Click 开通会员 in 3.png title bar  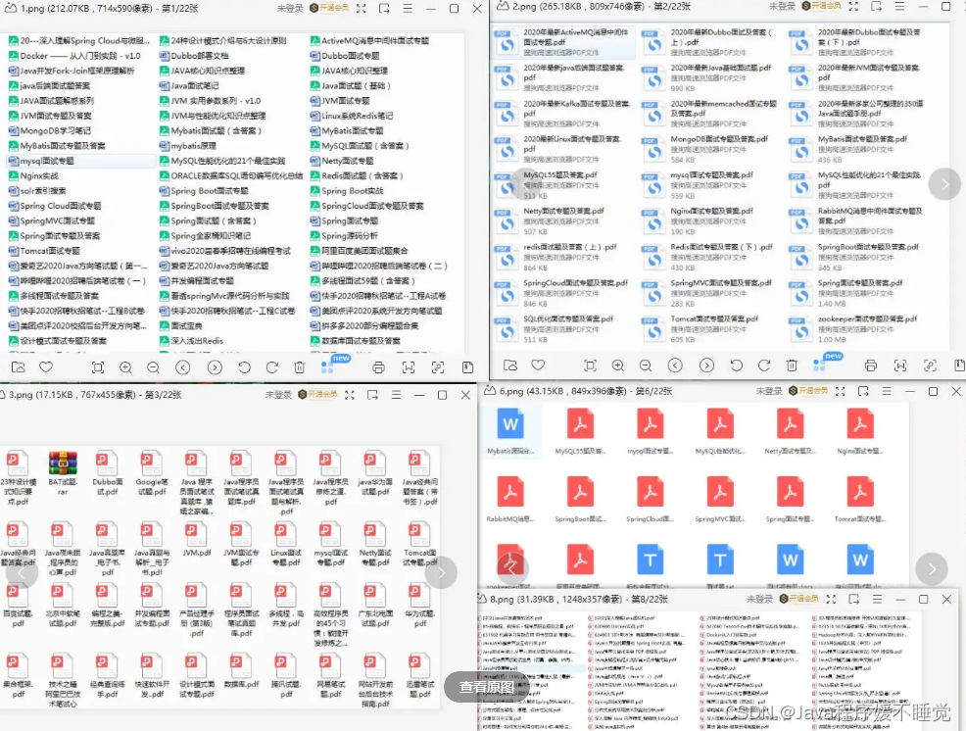tap(317, 395)
